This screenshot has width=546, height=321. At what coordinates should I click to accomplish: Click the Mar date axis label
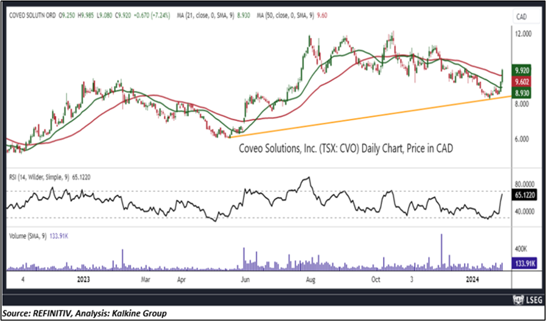[x=146, y=279]
